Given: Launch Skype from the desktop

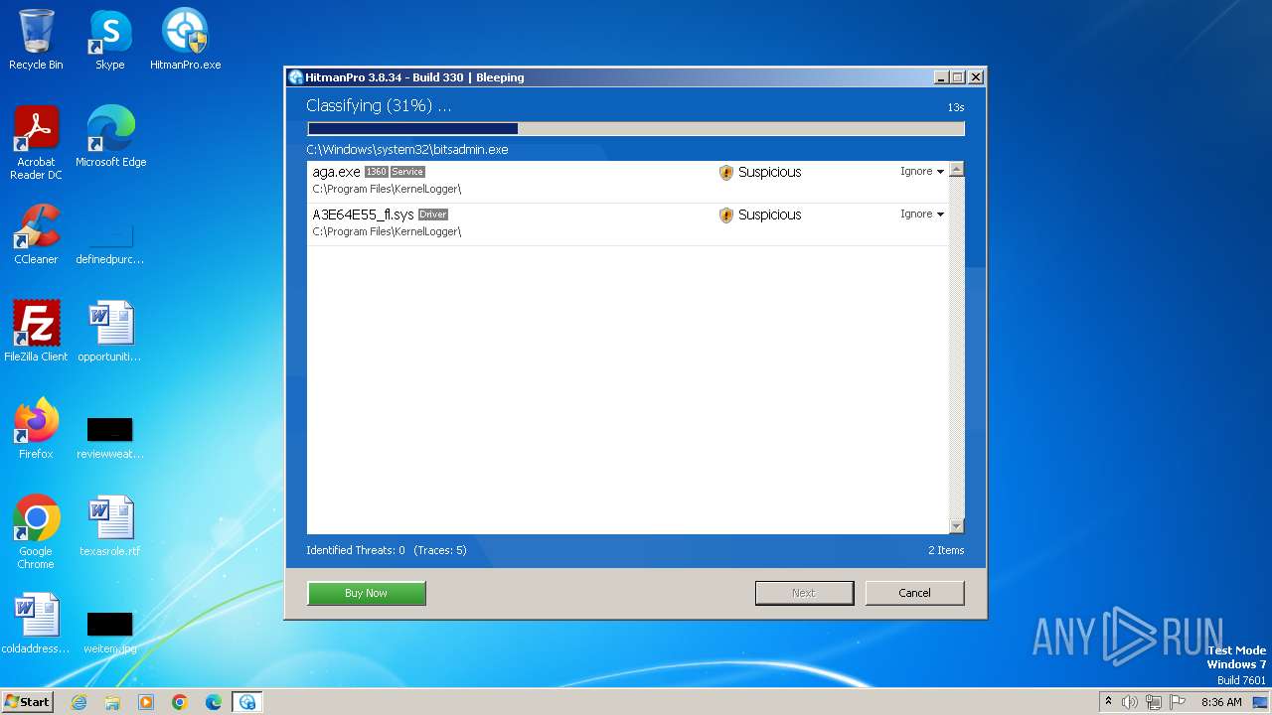Looking at the screenshot, I should coord(109,40).
